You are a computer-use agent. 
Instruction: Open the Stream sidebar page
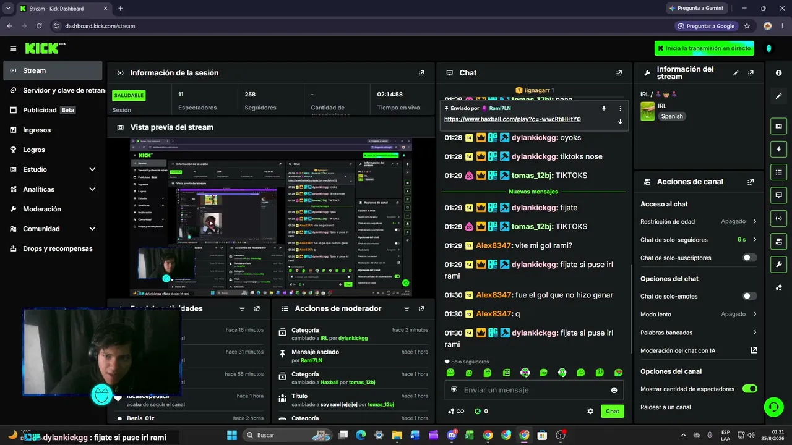(x=53, y=70)
